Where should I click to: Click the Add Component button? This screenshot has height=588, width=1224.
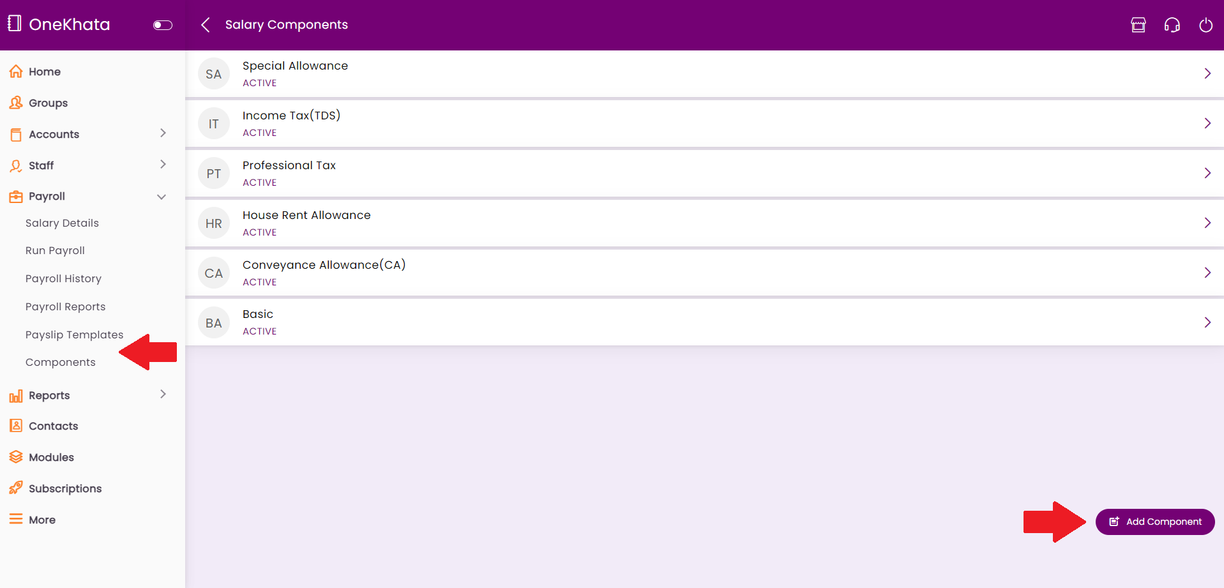coord(1155,522)
